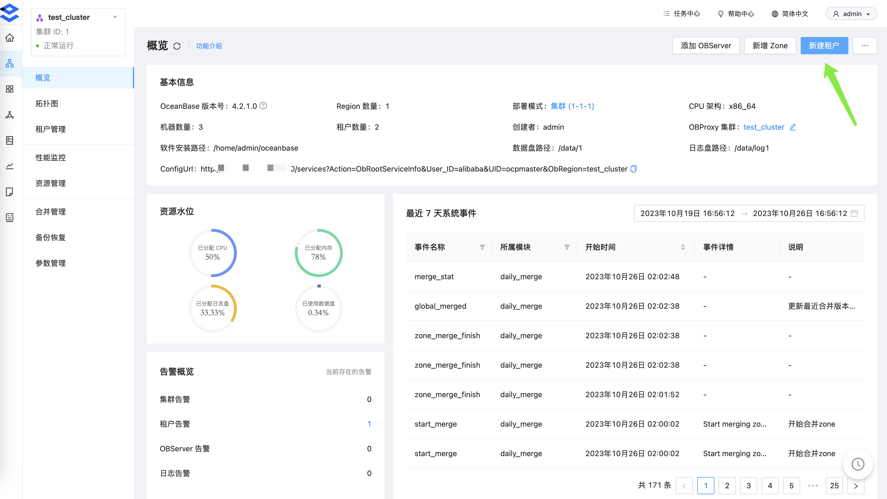The height and width of the screenshot is (499, 887).
Task: Click the allocated memory 78% gauge
Action: point(319,253)
